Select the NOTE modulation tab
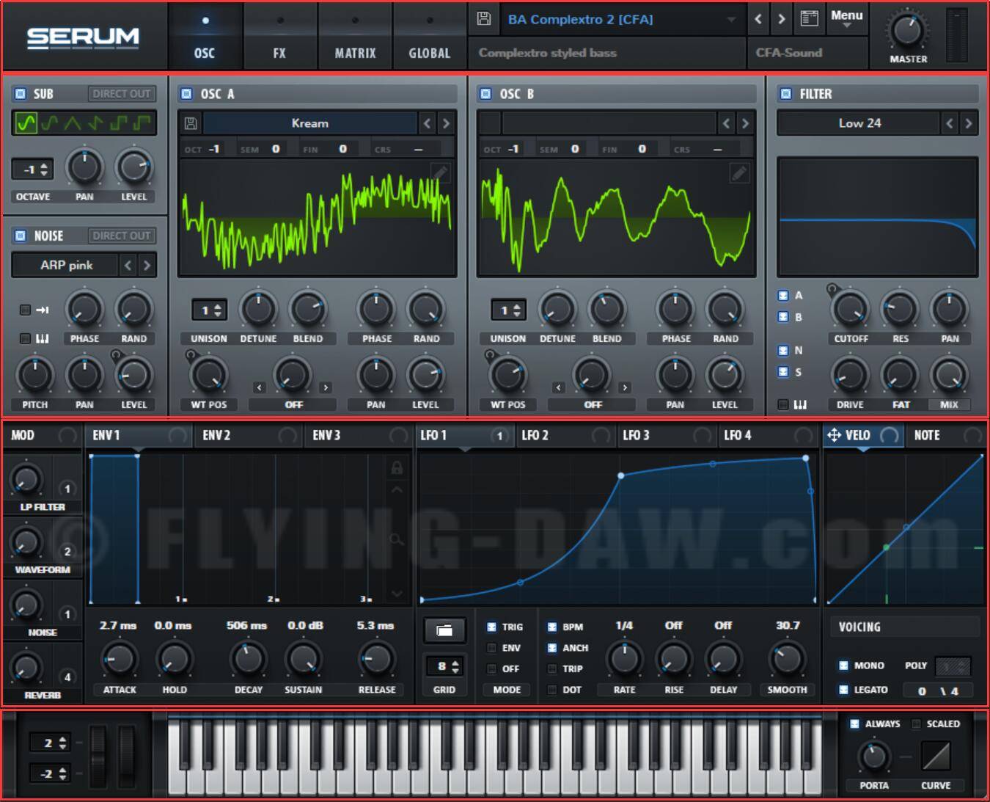990x802 pixels. 947,435
